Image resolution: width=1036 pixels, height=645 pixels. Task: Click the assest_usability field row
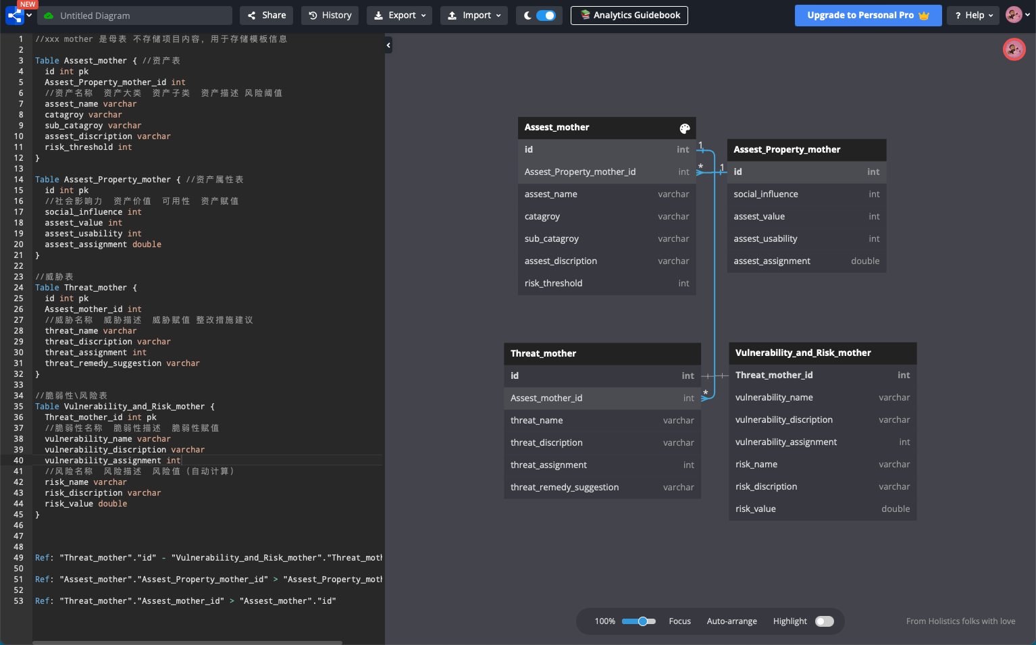tap(806, 239)
